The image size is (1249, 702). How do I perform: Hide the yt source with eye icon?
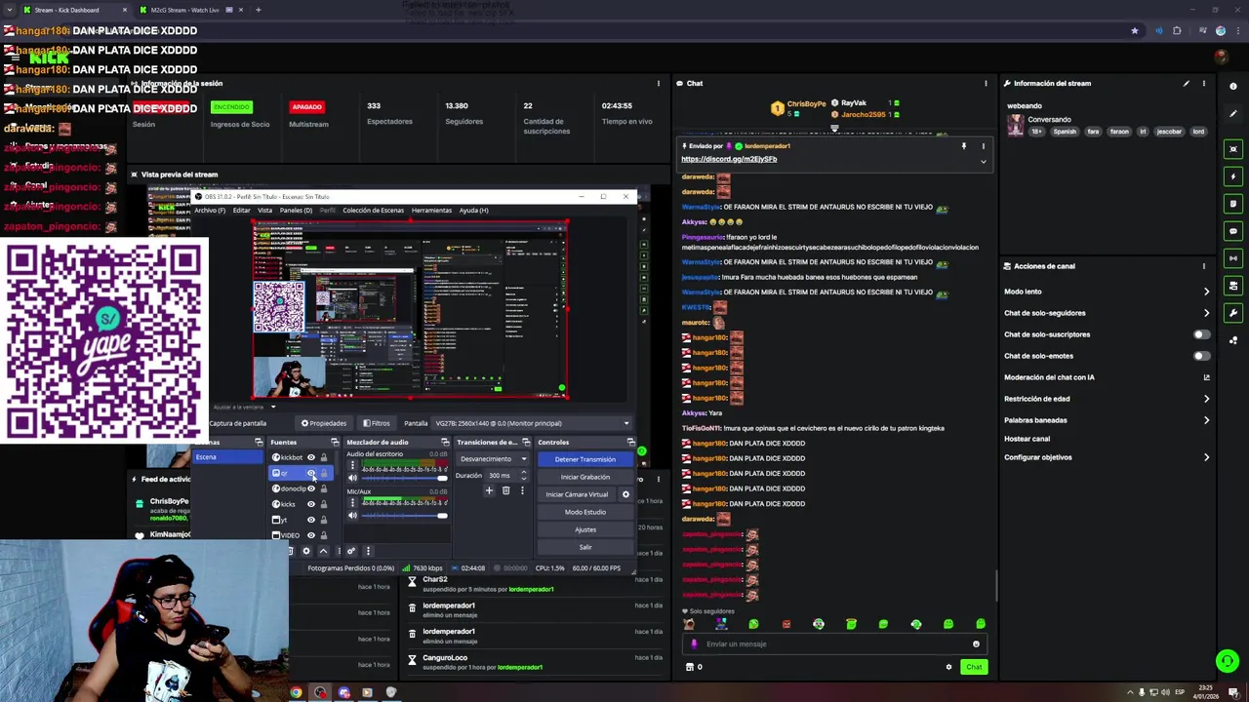311,520
